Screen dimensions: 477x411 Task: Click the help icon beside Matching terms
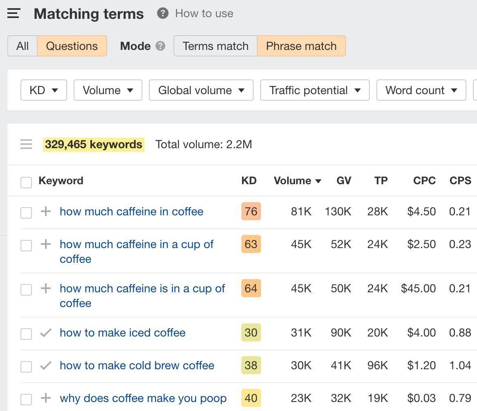tap(162, 13)
